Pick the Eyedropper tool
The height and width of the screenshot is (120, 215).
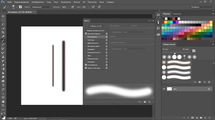pos(3,37)
